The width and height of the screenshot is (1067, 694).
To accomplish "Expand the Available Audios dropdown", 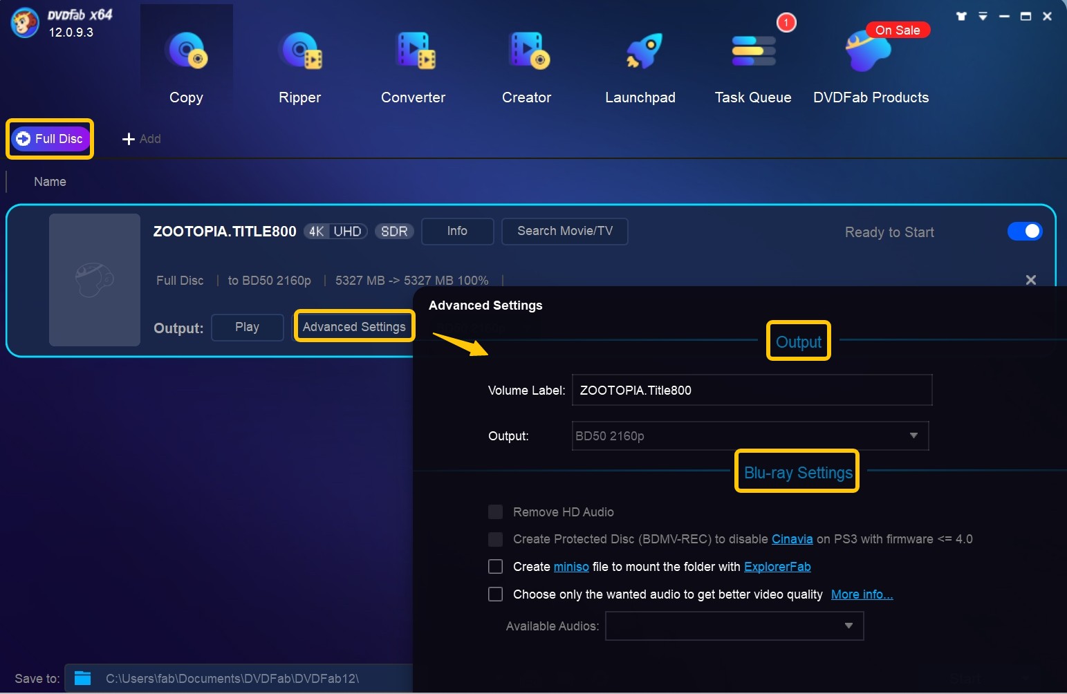I will [x=734, y=626].
